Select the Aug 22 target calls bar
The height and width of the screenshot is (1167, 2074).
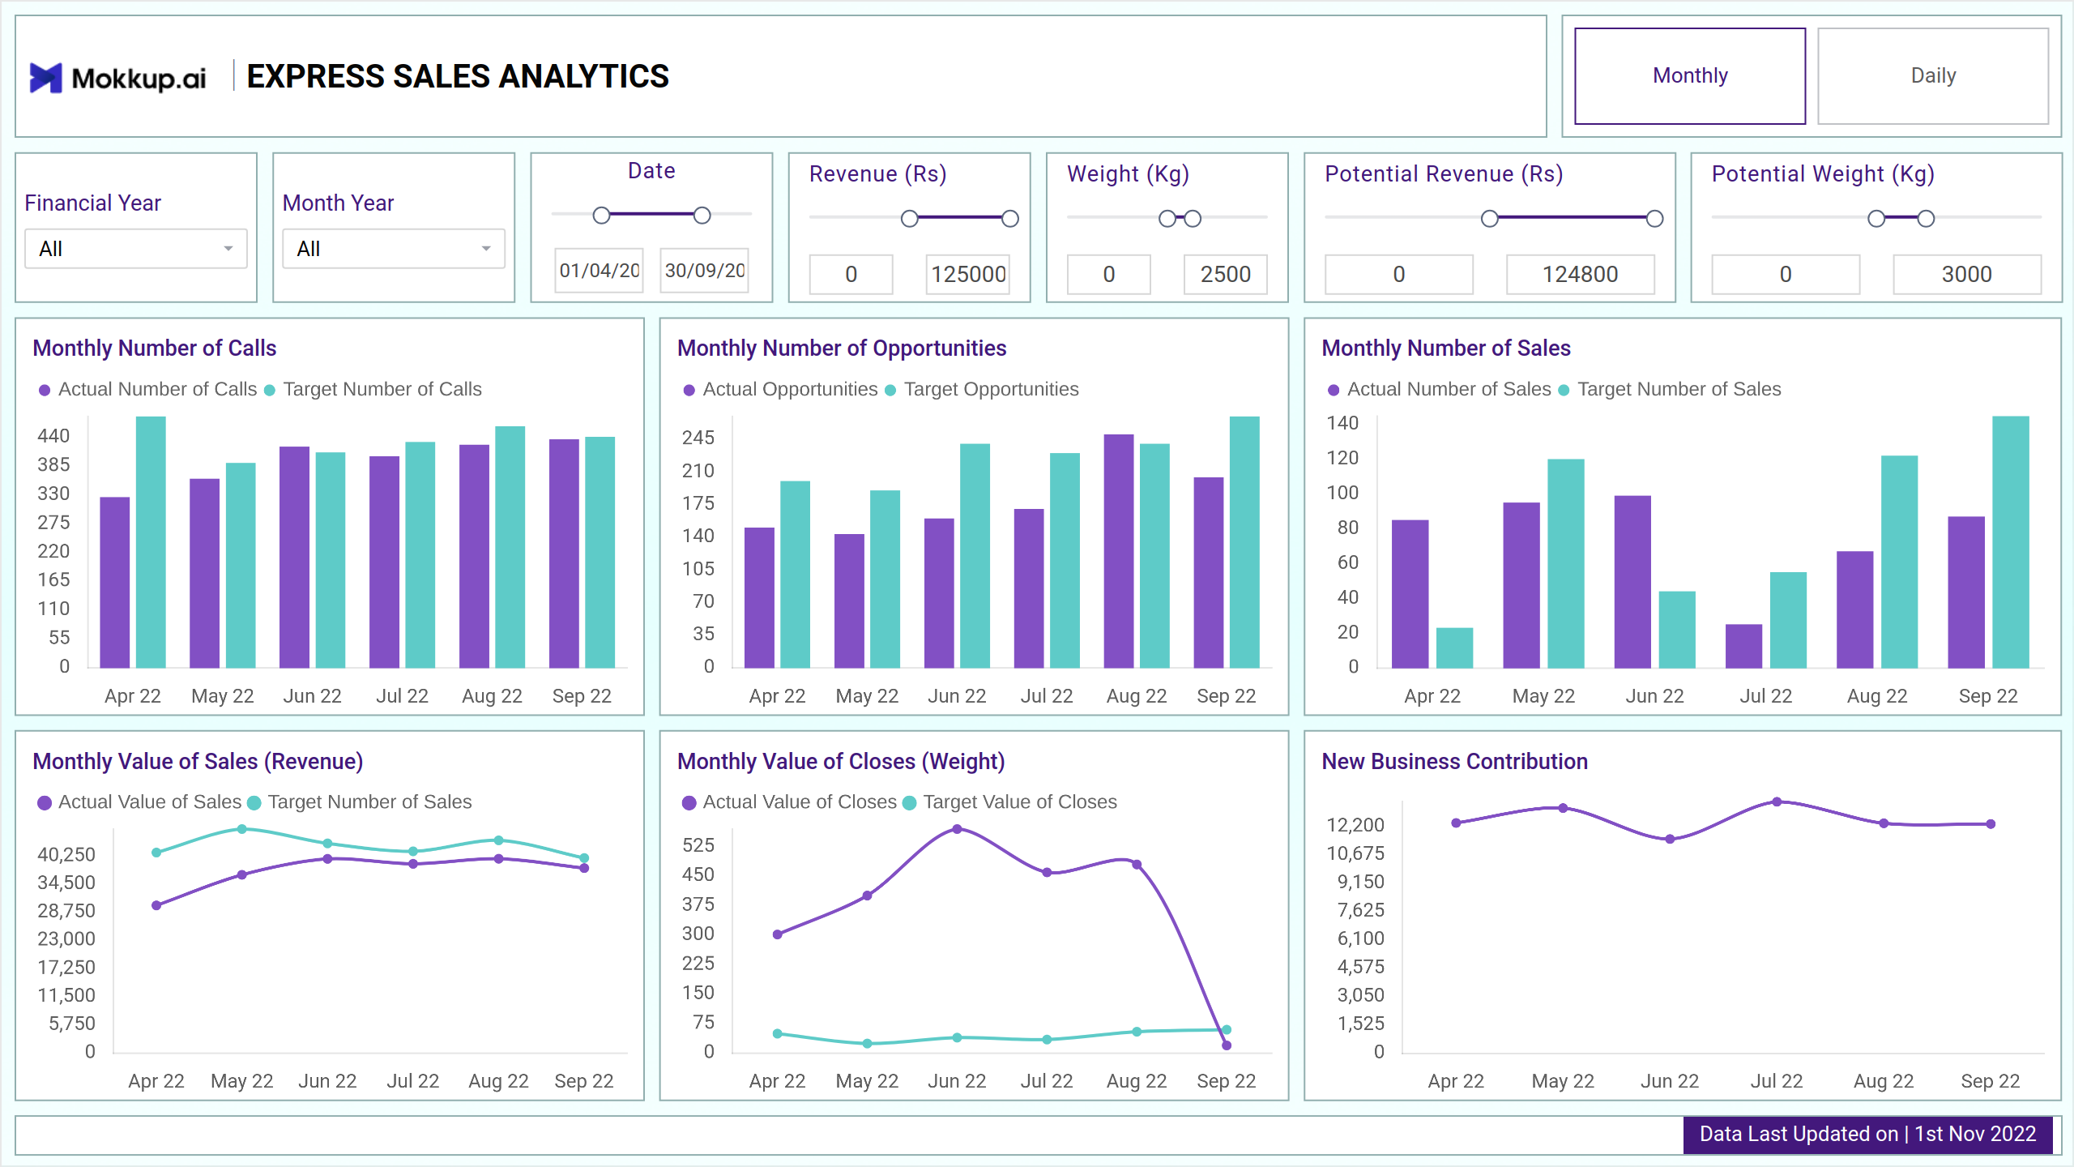click(x=510, y=547)
